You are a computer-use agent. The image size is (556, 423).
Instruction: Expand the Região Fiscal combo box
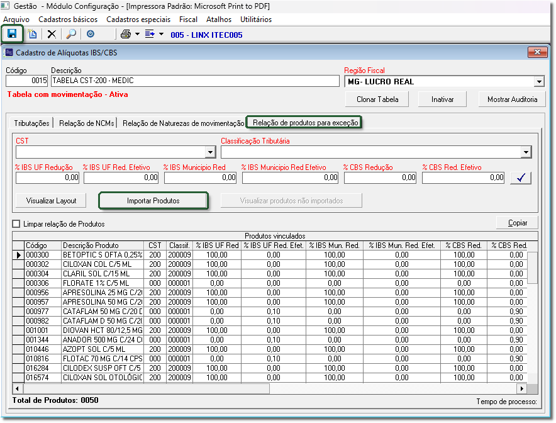coord(538,82)
